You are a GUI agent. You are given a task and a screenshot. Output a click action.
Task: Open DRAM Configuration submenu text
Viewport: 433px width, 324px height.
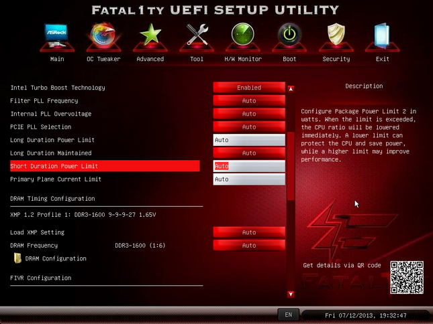pos(56,258)
